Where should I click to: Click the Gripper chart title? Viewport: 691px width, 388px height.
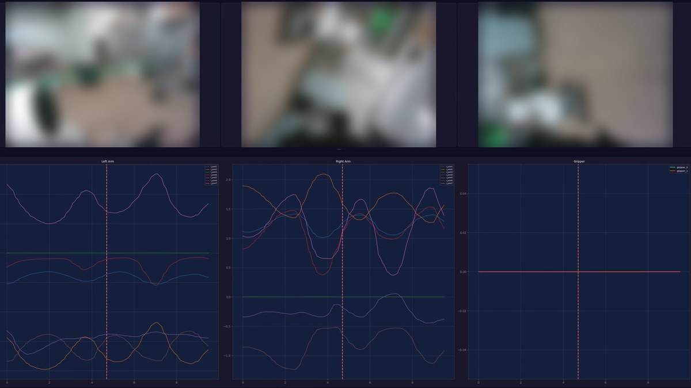pyautogui.click(x=579, y=162)
